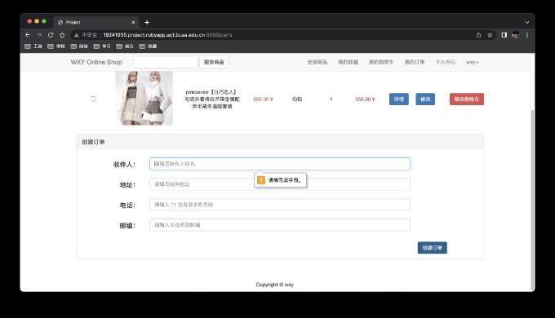Open the browser home page
Viewport: 555px width, 318px height.
coord(62,35)
